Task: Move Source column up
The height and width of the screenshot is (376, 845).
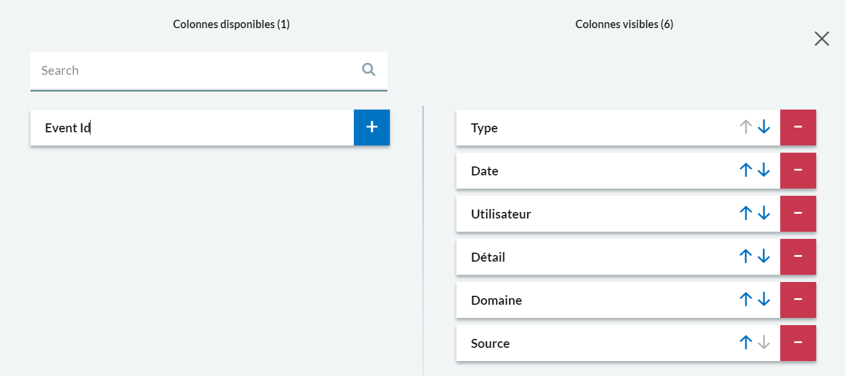Action: tap(745, 343)
